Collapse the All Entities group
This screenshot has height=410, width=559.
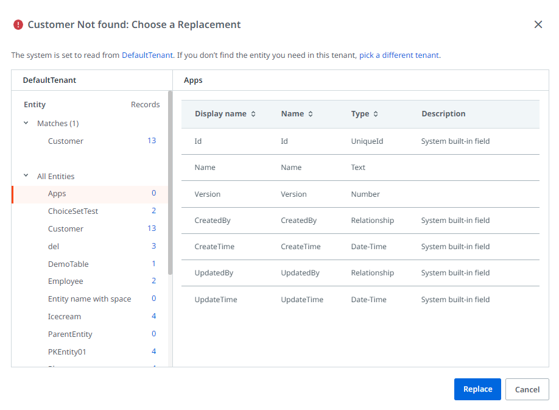click(26, 176)
